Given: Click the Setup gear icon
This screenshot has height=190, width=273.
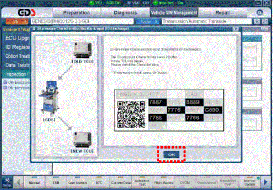Looking at the screenshot, I should (7, 182).
